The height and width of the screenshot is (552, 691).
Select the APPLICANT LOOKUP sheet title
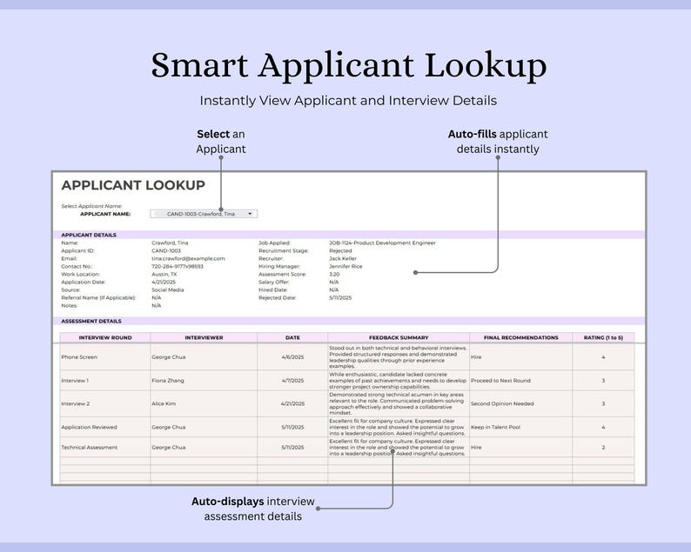(133, 185)
